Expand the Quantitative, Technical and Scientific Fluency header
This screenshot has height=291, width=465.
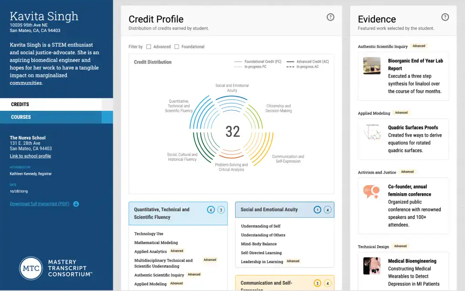(178, 213)
